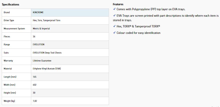Click the checkmark beside Colour coded feature

coord(114,33)
